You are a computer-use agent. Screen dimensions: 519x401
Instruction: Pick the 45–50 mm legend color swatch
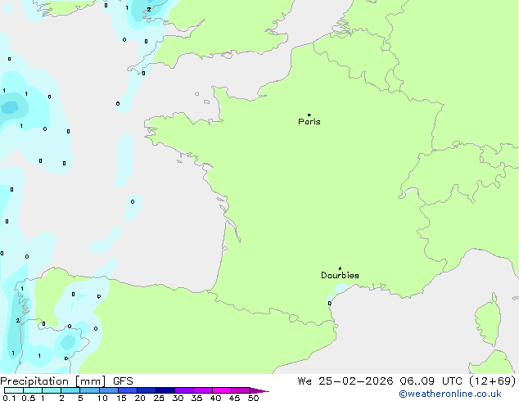click(241, 390)
